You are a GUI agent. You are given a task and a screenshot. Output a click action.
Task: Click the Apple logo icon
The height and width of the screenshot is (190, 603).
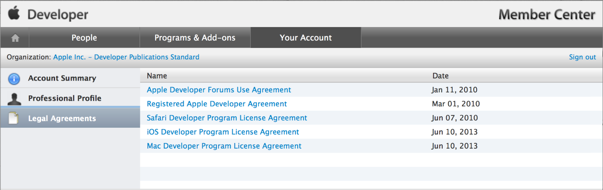(x=14, y=14)
